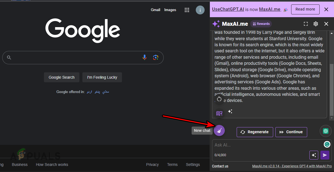
Task: Click the account avatar icon in Google header
Action: [200, 10]
